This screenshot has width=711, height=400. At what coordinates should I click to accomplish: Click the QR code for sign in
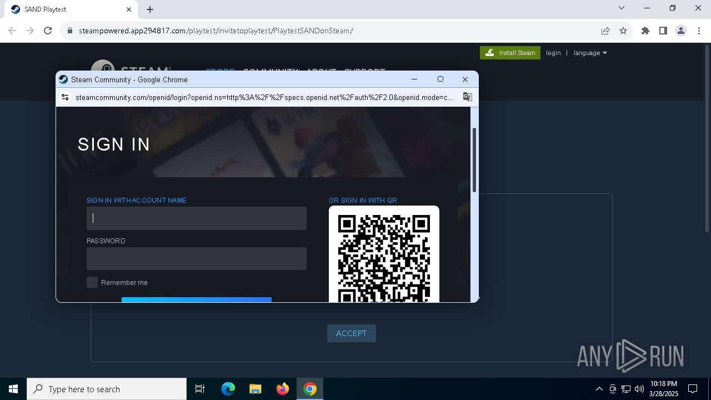click(384, 254)
